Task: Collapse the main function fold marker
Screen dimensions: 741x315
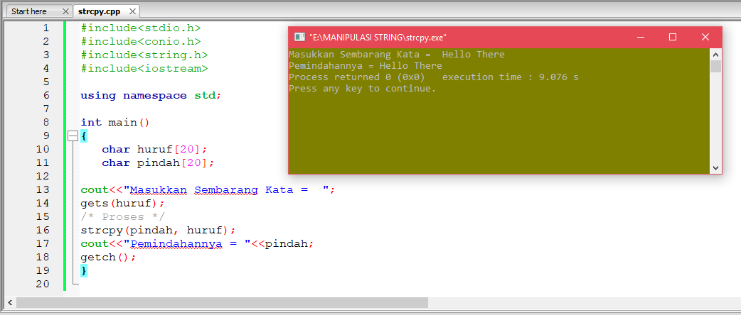Action: coord(73,136)
